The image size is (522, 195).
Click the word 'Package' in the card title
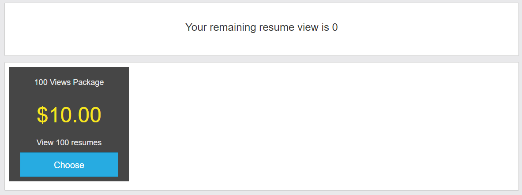tap(89, 82)
